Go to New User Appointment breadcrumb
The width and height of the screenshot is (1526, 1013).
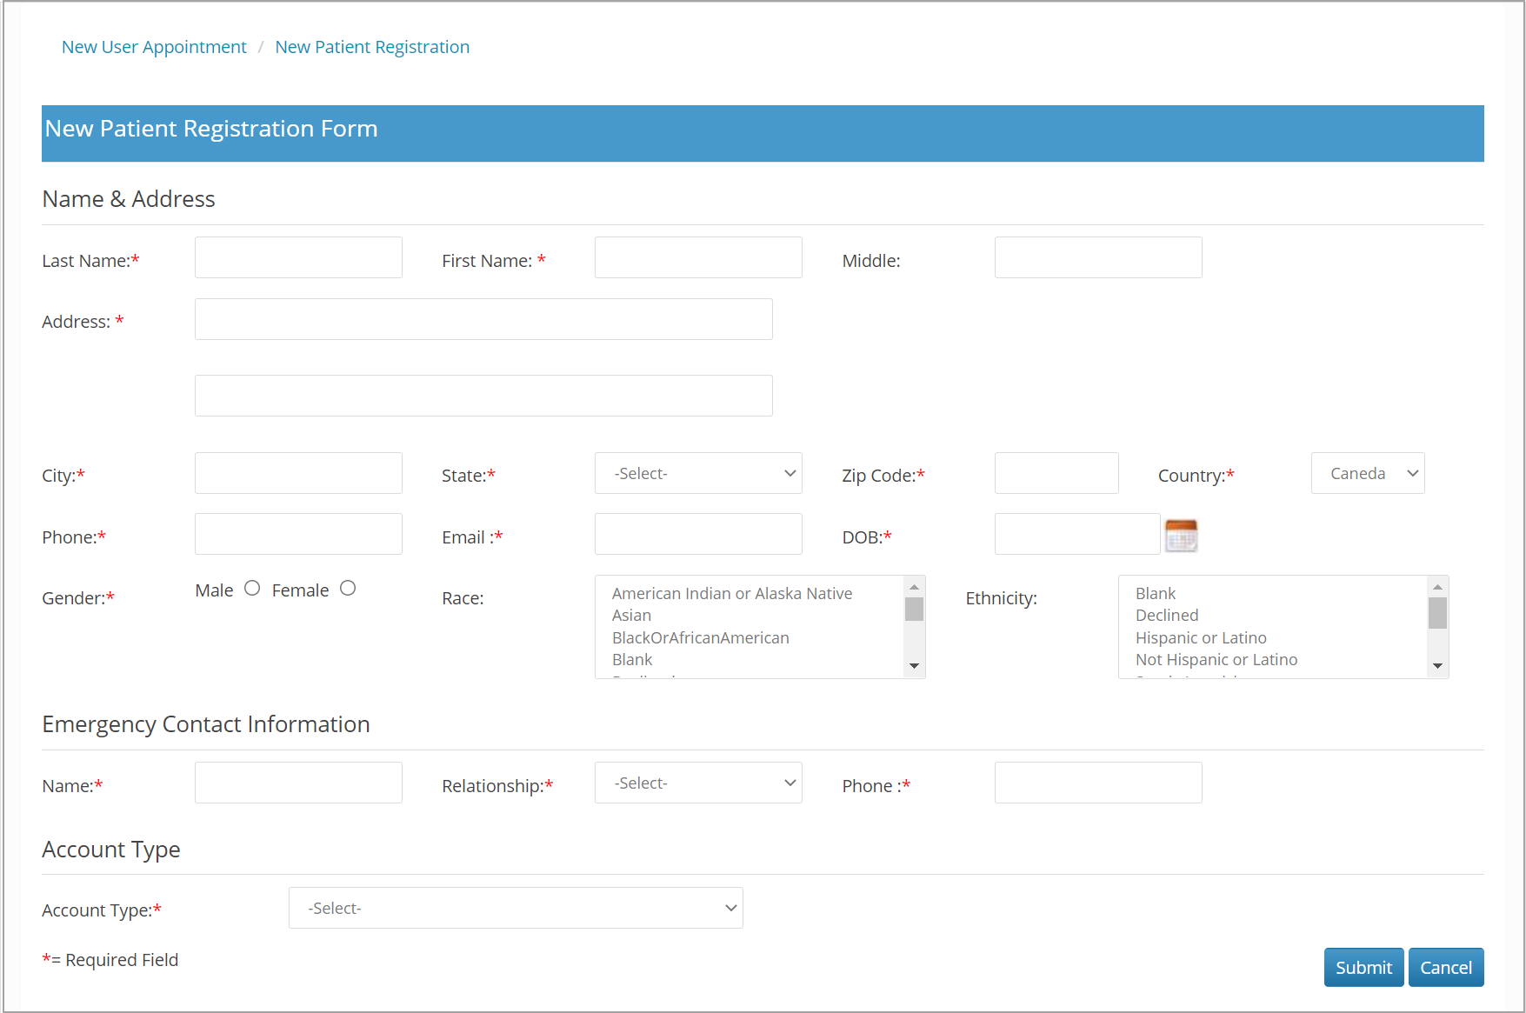pyautogui.click(x=154, y=47)
